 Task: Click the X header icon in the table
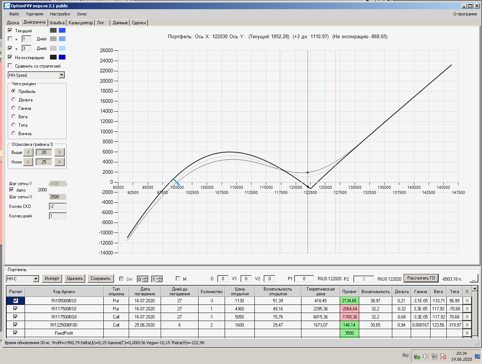467,292
